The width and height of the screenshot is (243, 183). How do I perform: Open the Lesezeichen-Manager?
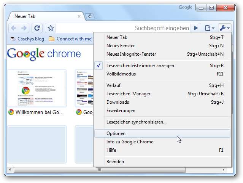click(x=162, y=94)
